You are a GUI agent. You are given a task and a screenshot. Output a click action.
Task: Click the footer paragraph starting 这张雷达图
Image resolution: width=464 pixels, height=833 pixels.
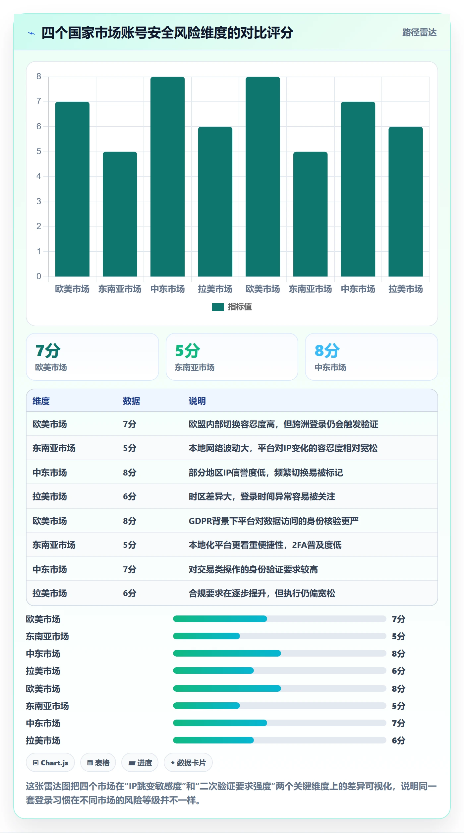click(232, 793)
